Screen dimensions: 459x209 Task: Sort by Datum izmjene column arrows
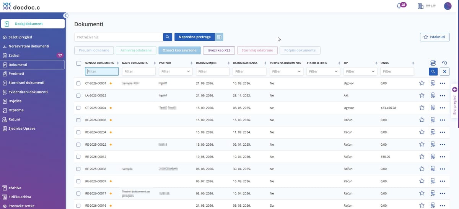[228, 63]
